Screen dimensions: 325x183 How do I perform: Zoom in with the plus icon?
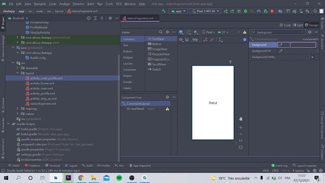tap(241, 128)
